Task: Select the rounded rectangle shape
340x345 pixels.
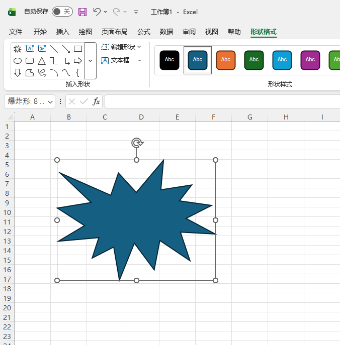Action: [30, 61]
